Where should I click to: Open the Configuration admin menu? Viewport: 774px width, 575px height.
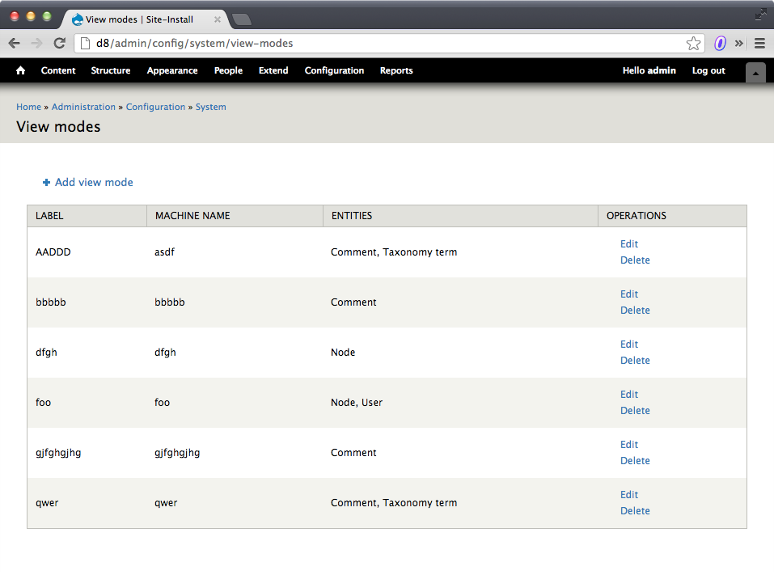(334, 70)
